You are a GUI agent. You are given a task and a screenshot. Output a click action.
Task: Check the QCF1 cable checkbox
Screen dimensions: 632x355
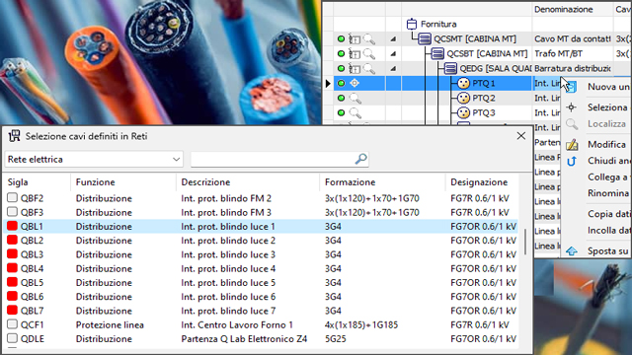click(12, 324)
